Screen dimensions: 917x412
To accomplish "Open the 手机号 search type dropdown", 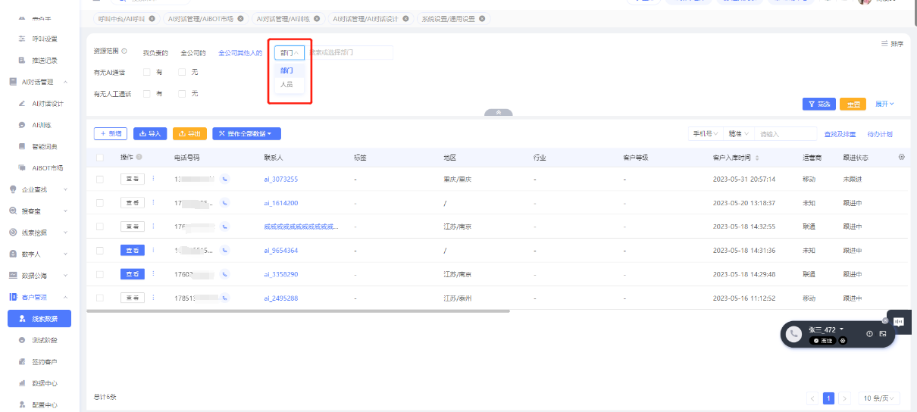I will click(705, 134).
